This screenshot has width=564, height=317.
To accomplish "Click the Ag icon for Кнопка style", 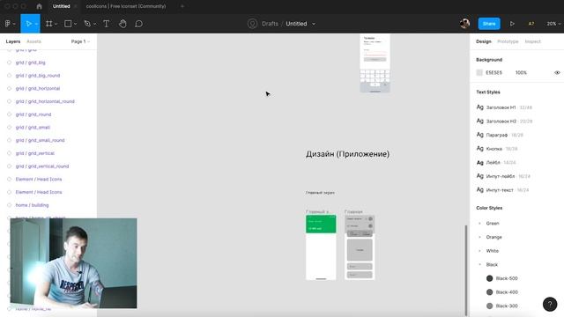I will tap(479, 149).
